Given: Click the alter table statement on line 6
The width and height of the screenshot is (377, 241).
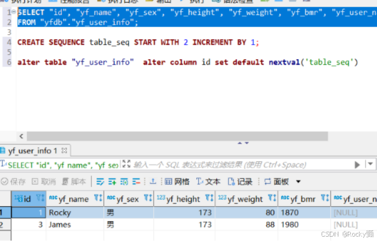Looking at the screenshot, I should pos(188,62).
